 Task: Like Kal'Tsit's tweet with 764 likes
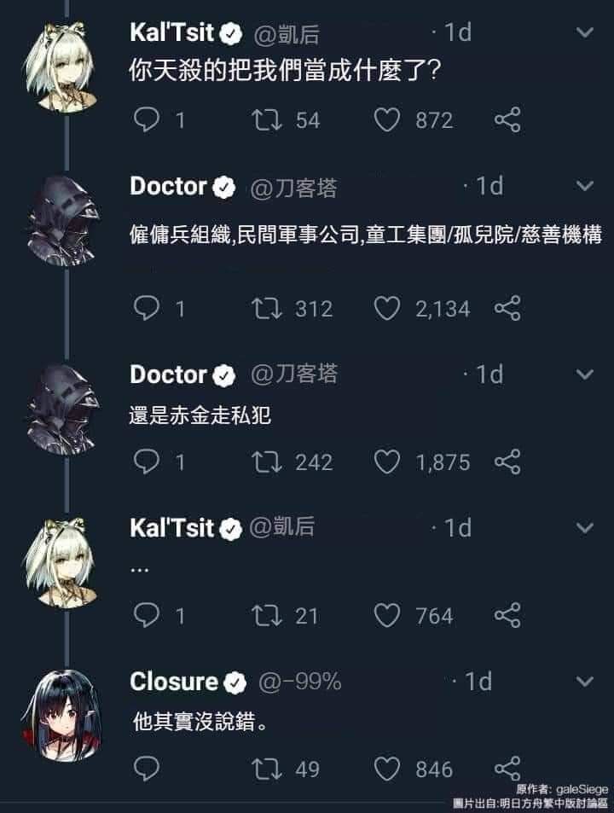(x=387, y=615)
